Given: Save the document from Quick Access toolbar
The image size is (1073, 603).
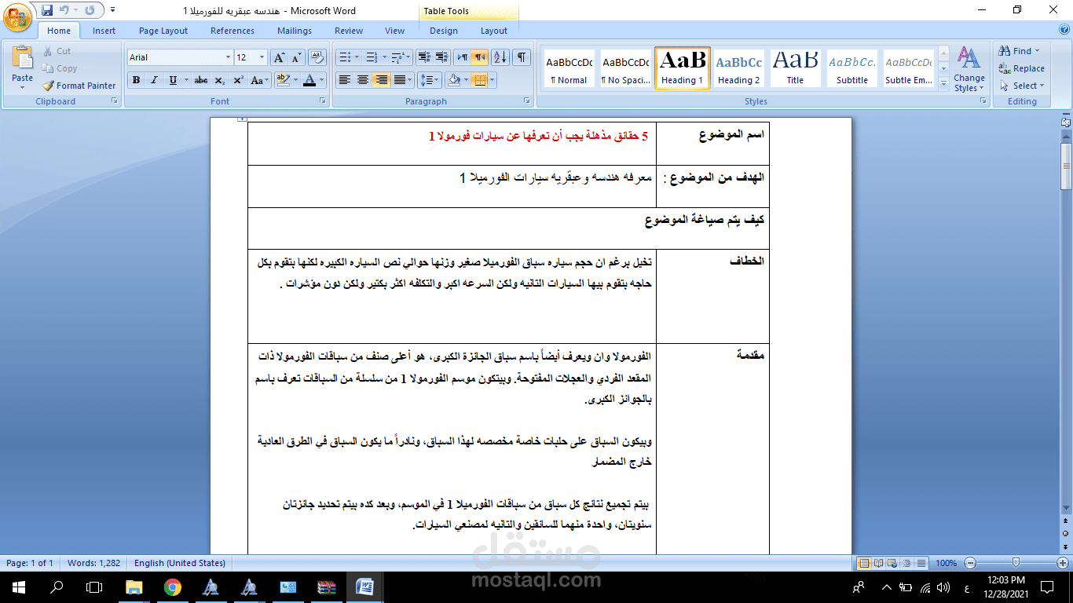Looking at the screenshot, I should [46, 11].
